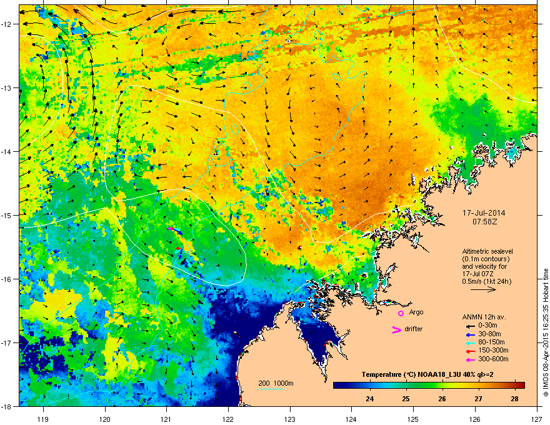Click the '0-30m' depth range label
The width and height of the screenshot is (550, 425).
[x=487, y=326]
